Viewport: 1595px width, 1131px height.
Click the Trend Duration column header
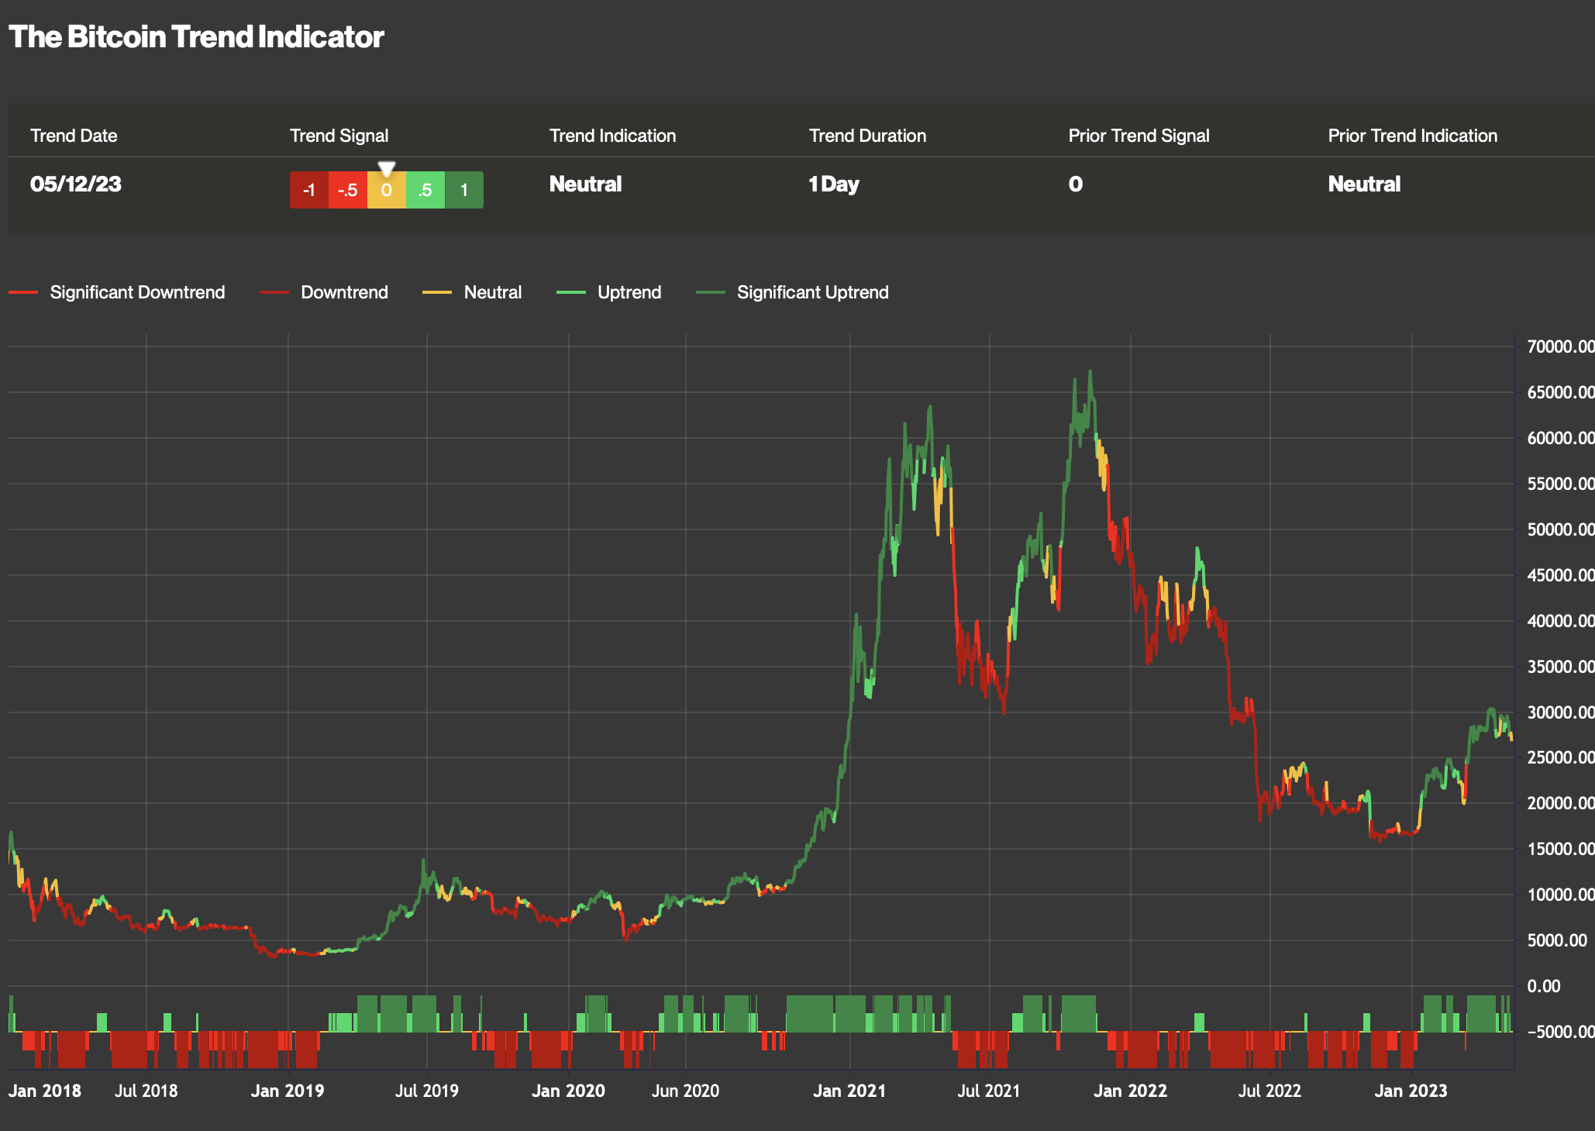(x=867, y=136)
